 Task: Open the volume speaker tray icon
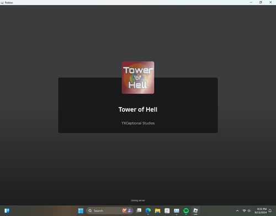pos(249,210)
